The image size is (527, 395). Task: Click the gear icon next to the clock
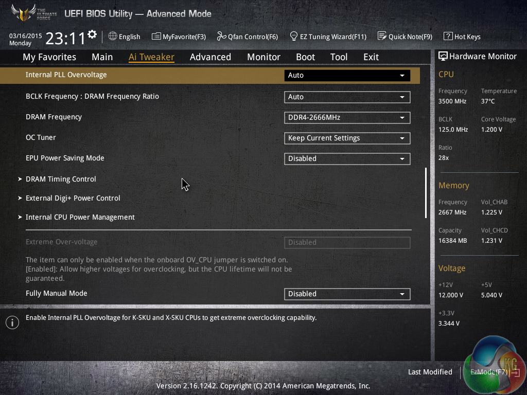[x=92, y=34]
